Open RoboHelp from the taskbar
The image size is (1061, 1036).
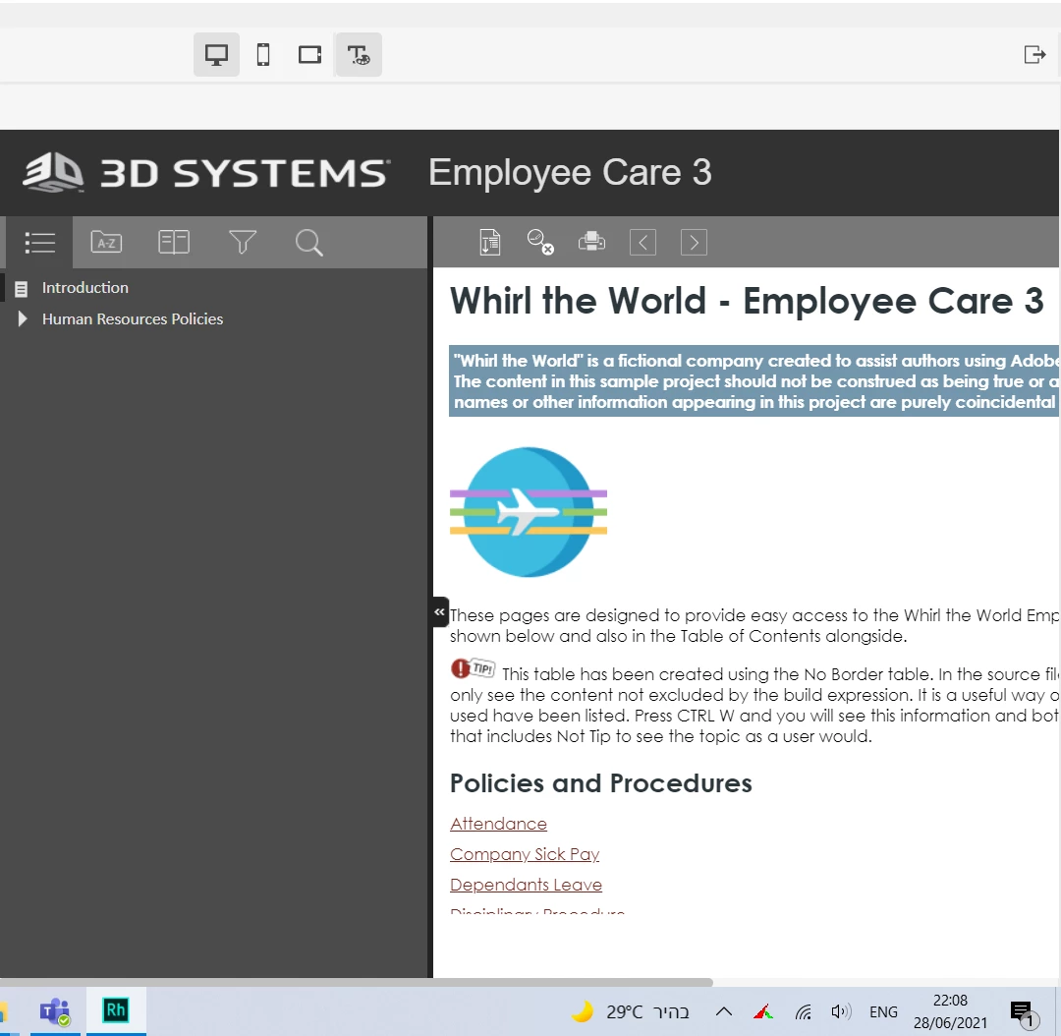point(115,1011)
